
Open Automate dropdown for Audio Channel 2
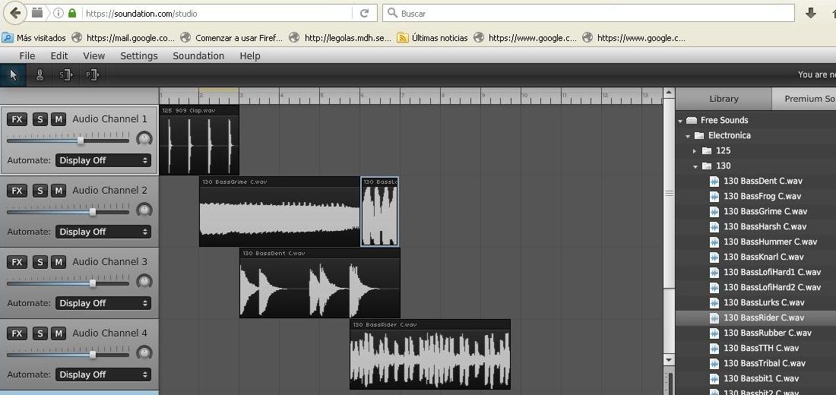coord(103,232)
